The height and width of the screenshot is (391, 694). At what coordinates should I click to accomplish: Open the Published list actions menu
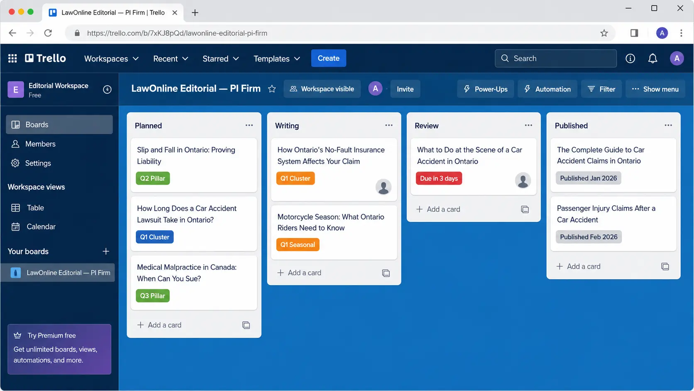pos(668,125)
